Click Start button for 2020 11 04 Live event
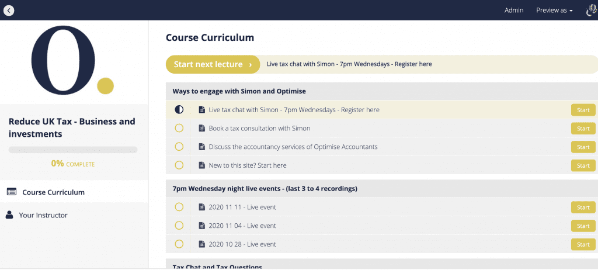This screenshot has height=270, width=598. (583, 226)
